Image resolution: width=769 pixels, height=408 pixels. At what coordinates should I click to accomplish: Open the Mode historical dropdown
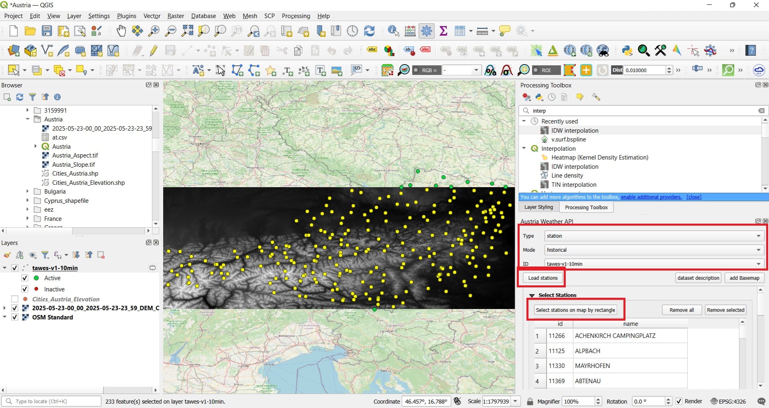(654, 250)
